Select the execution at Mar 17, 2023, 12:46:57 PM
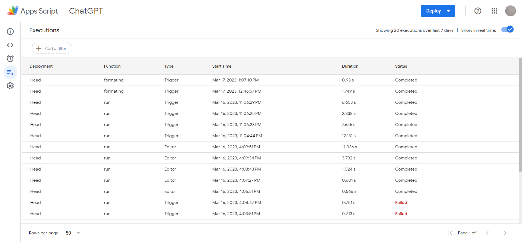Image resolution: width=522 pixels, height=242 pixels. (x=270, y=91)
